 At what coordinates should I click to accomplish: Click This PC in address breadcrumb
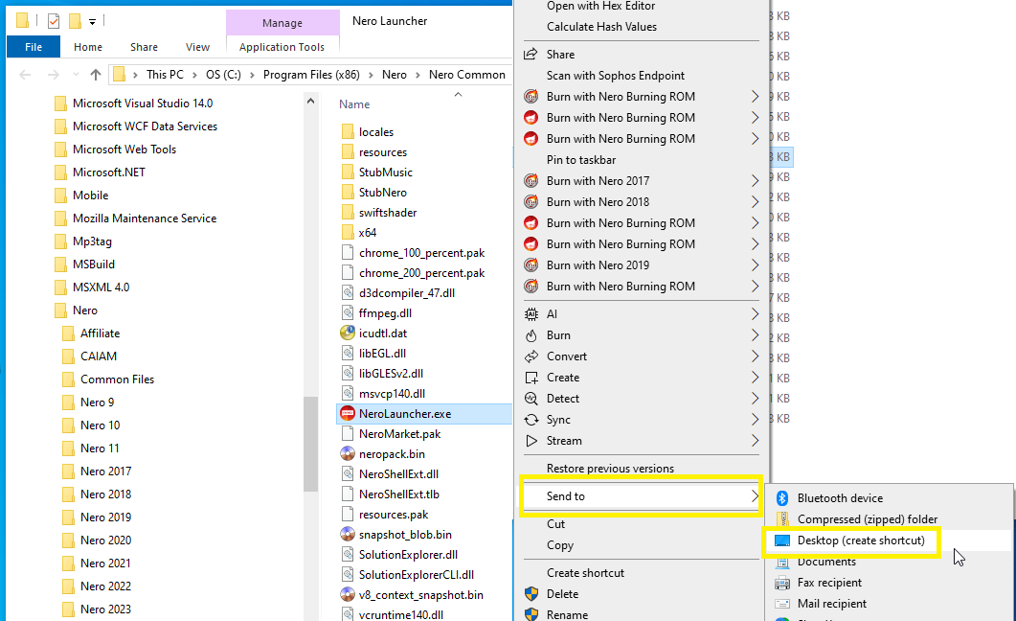pos(165,75)
